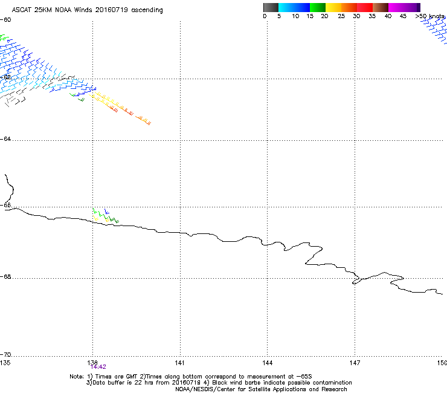Click the blue wind barbs in the top-right corner
The width and height of the screenshot is (447, 393).
pos(434,30)
